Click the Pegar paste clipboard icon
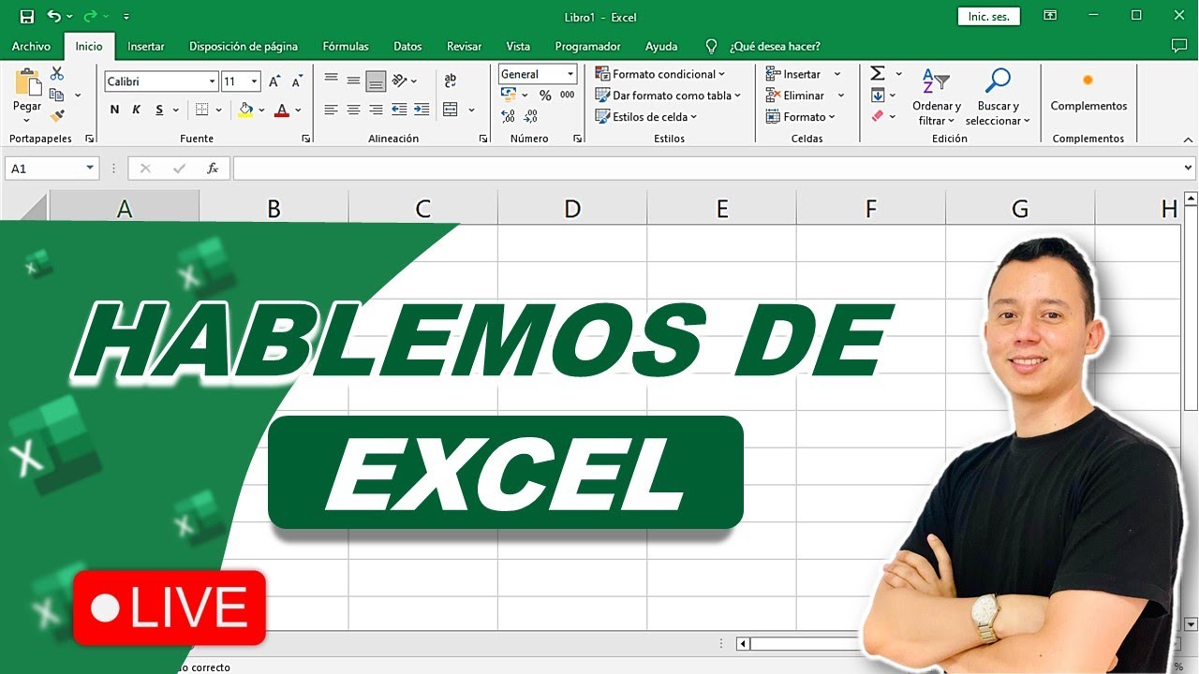The height and width of the screenshot is (674, 1199). pos(27,82)
